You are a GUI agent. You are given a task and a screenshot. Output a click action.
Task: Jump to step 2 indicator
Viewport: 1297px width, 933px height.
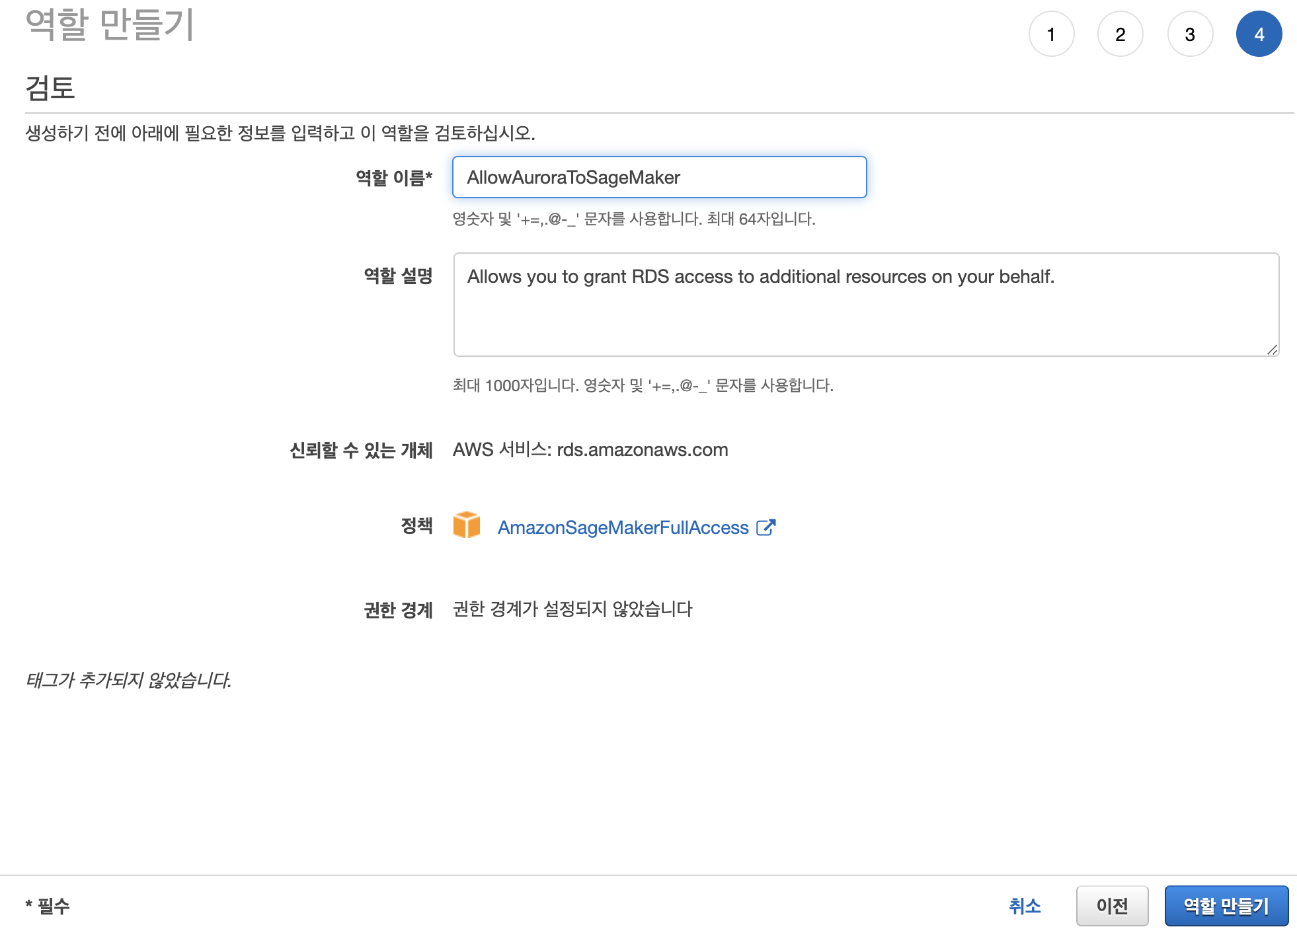tap(1120, 34)
